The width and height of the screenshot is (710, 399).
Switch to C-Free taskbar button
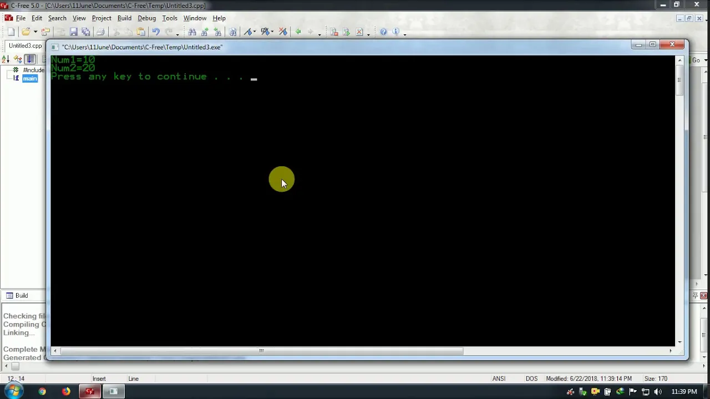tap(90, 392)
